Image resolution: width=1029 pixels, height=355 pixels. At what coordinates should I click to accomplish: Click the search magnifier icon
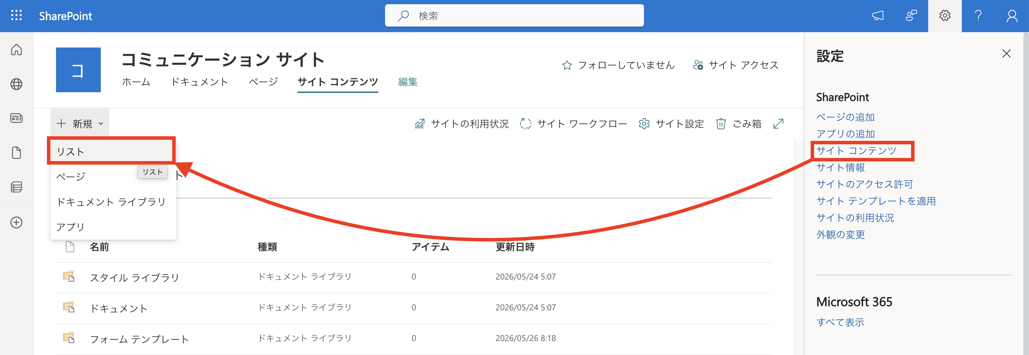coord(403,16)
